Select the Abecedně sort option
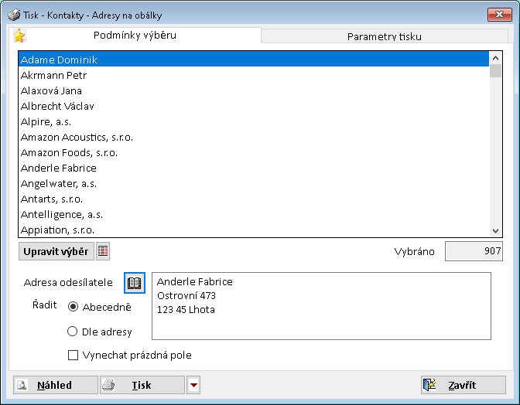 [73, 307]
